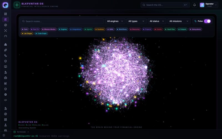Toggle the Subsystems filter chip
This screenshot has height=139, width=222.
(195, 29)
